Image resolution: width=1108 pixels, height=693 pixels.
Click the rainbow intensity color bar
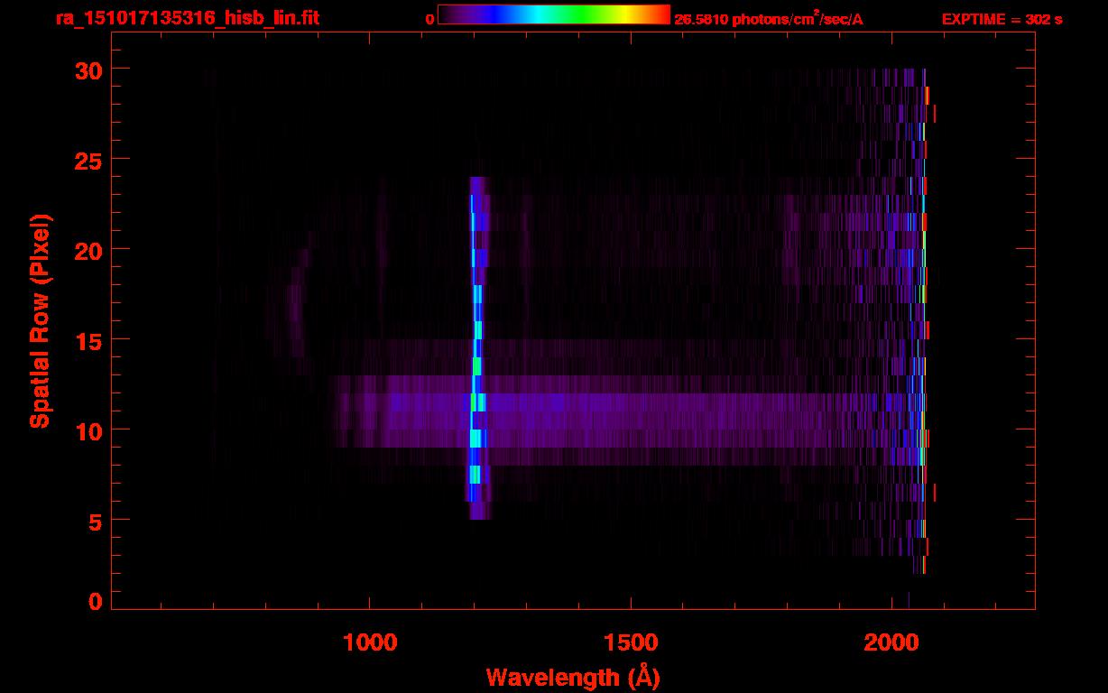point(554,14)
